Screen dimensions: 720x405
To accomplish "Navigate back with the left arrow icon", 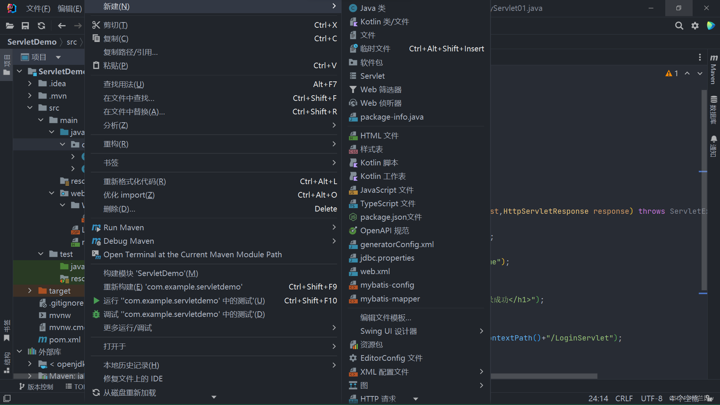I will [62, 25].
